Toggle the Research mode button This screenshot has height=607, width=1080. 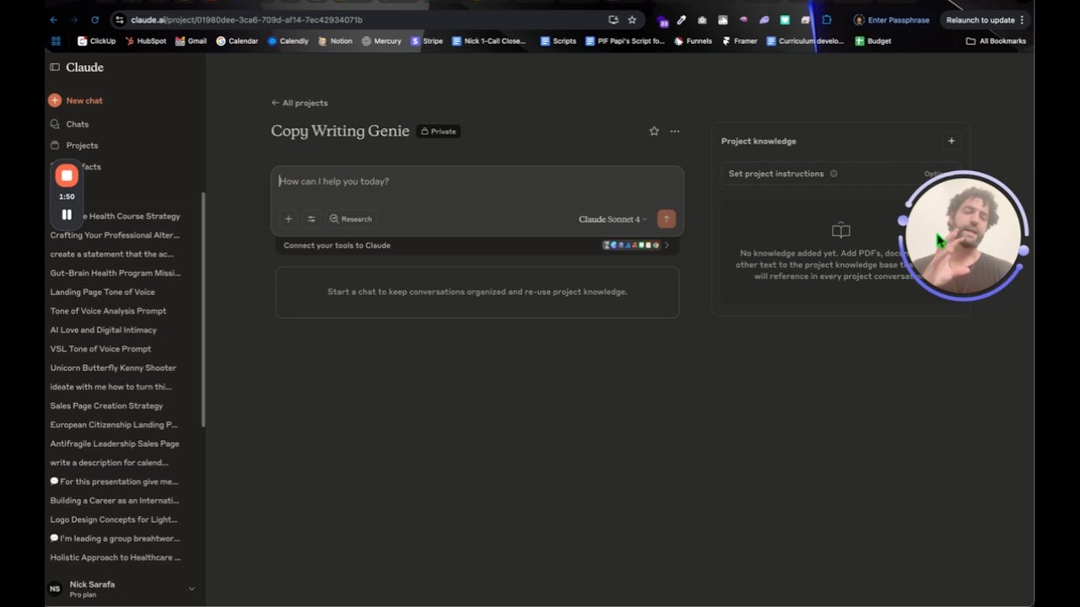pyautogui.click(x=351, y=219)
